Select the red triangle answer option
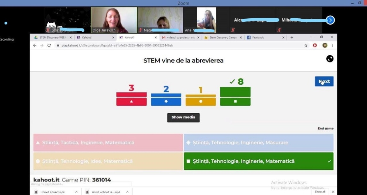This screenshot has height=195, width=367. point(108,143)
